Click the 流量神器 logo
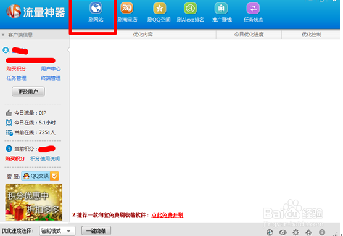 click(x=36, y=12)
